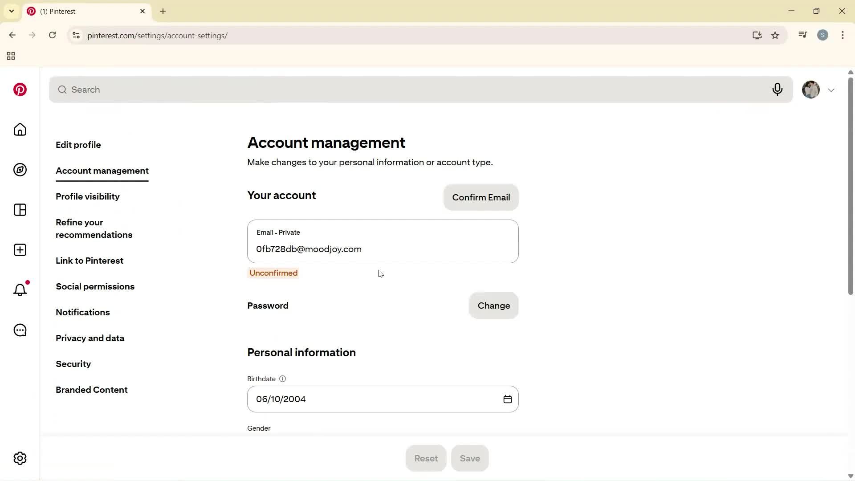Open the Home feed icon in sidebar
The height and width of the screenshot is (481, 855).
[x=20, y=130]
